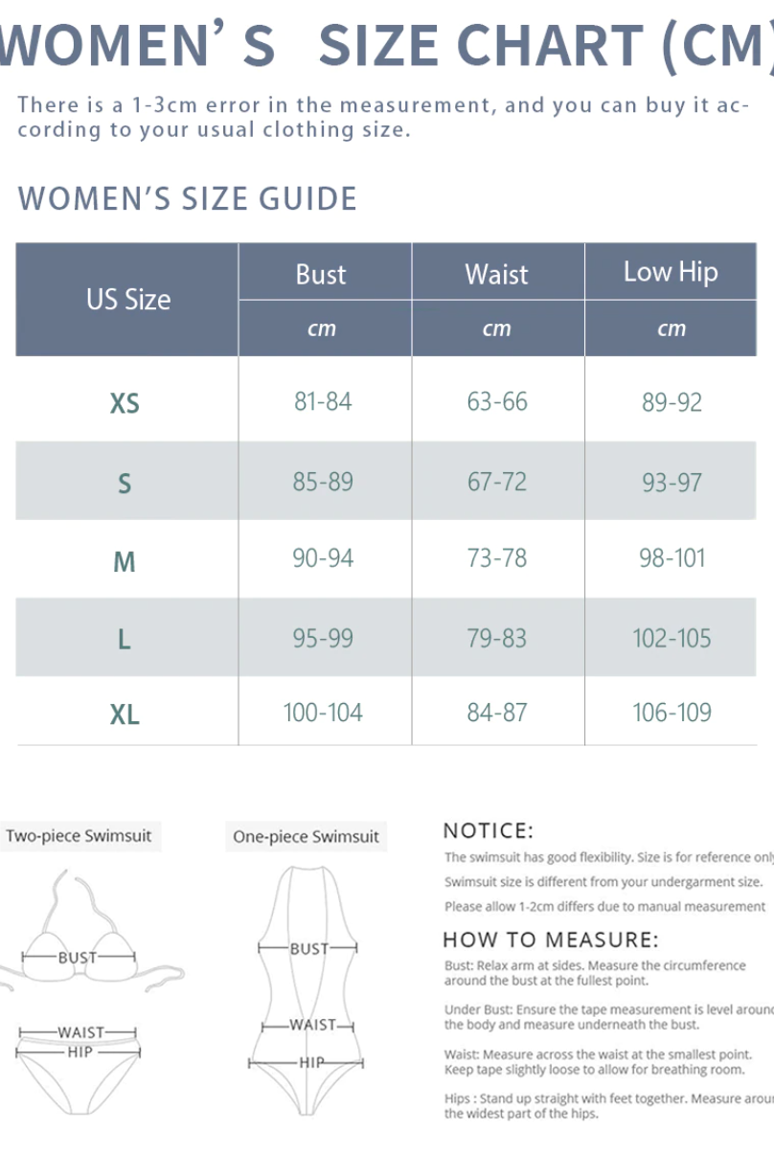Click the M bust value 90-94
Image resolution: width=774 pixels, height=1155 pixels.
(x=323, y=558)
